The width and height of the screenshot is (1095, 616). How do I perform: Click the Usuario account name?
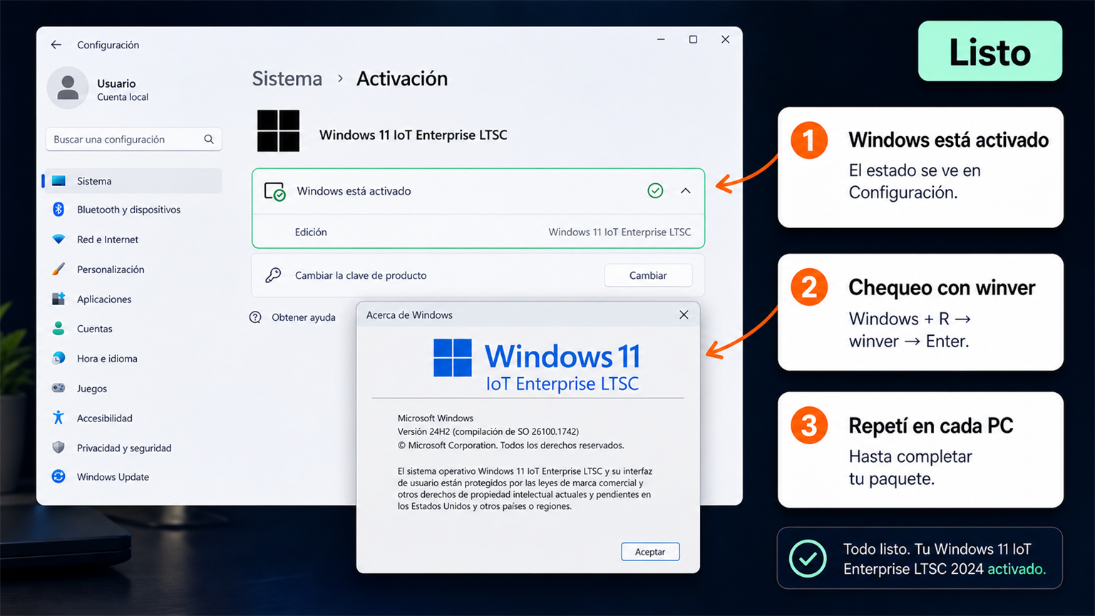(x=116, y=83)
